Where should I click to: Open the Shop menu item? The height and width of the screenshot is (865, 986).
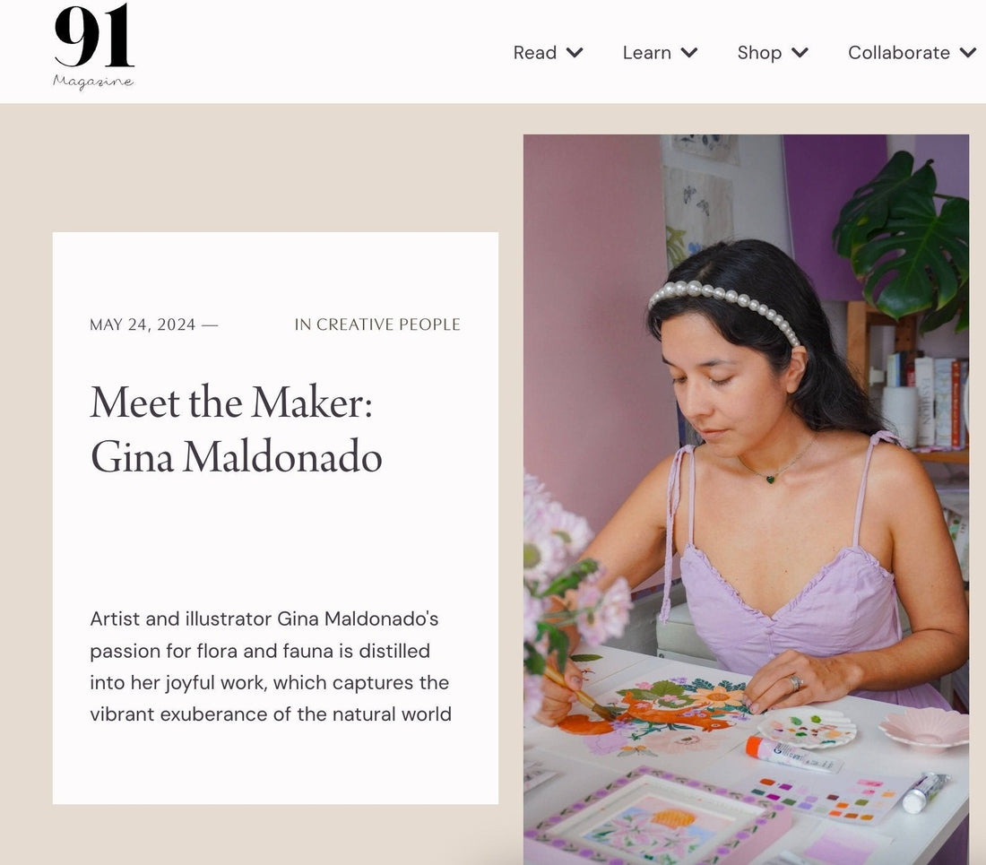coord(759,53)
